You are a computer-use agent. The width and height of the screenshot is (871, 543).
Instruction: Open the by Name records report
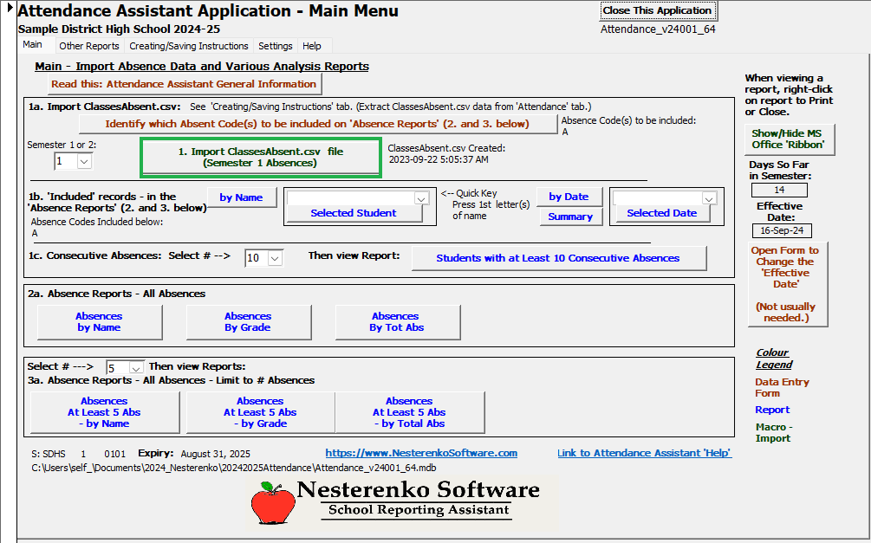click(241, 197)
